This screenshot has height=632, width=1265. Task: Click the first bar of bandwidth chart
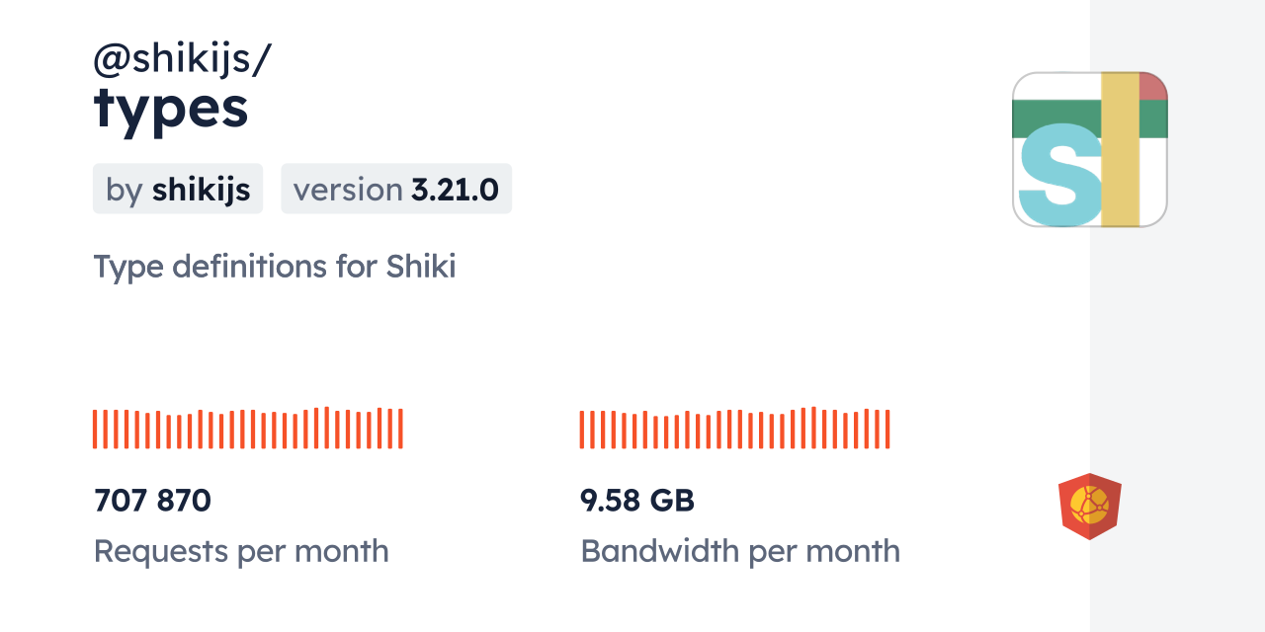coord(582,429)
